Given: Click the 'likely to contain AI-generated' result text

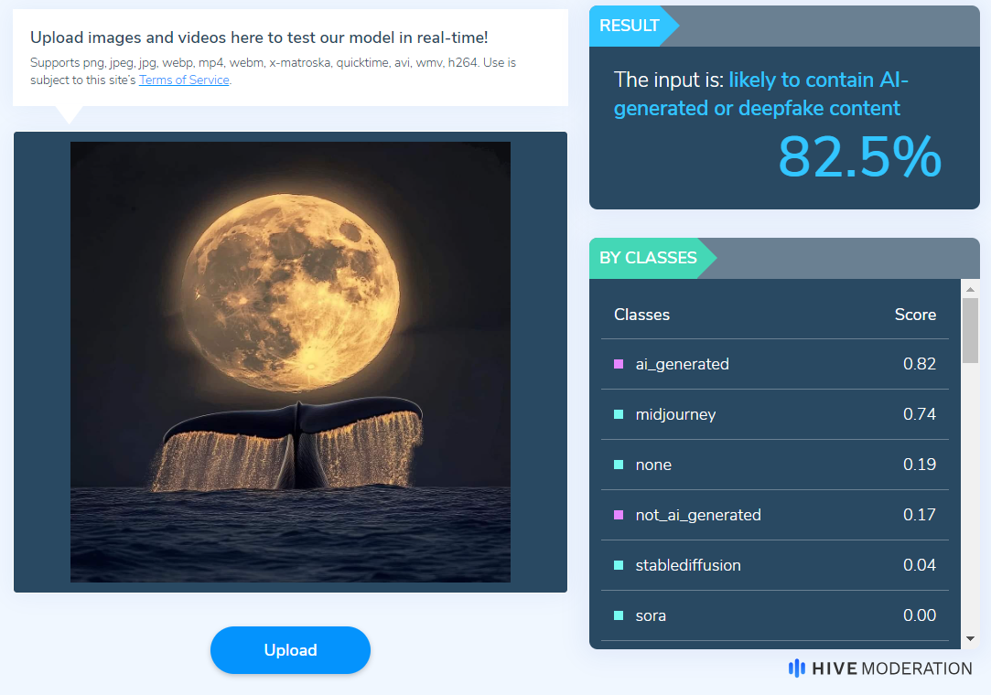Looking at the screenshot, I should pyautogui.click(x=761, y=94).
